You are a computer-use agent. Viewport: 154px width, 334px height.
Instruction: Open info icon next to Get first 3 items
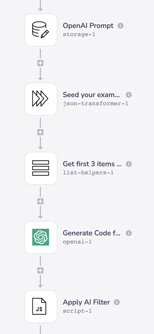[x=129, y=164]
